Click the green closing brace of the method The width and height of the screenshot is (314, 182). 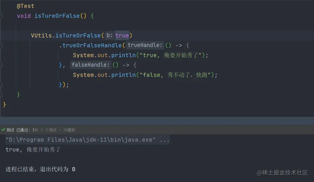pos(18,94)
